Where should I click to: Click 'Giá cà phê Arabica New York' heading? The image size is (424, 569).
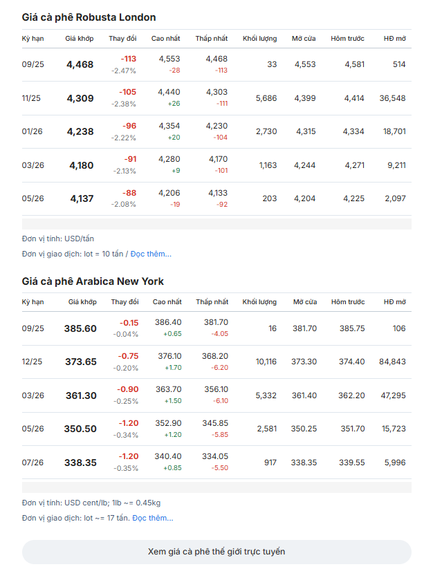click(x=93, y=281)
